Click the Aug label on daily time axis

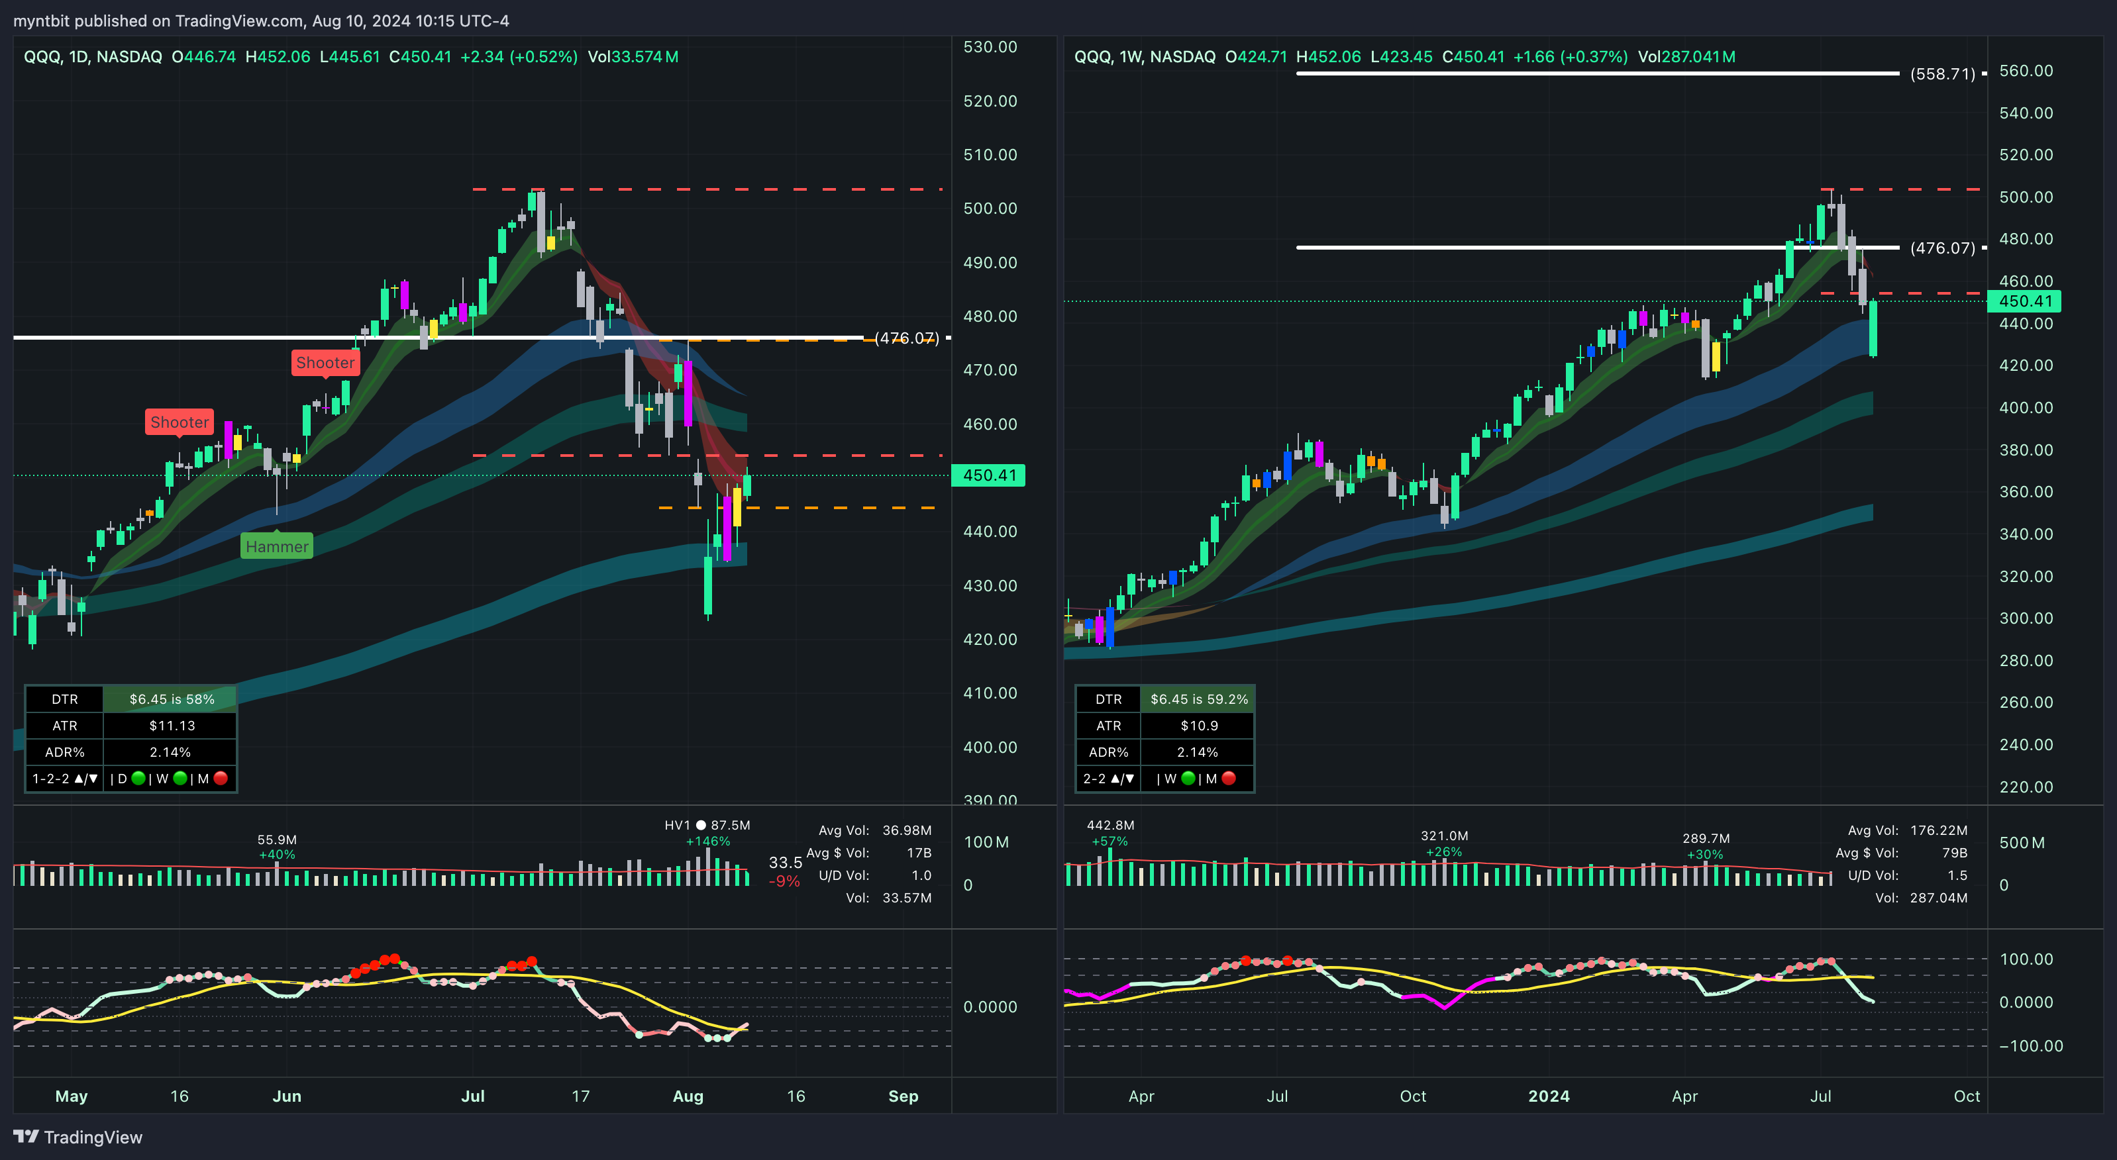click(x=688, y=1096)
